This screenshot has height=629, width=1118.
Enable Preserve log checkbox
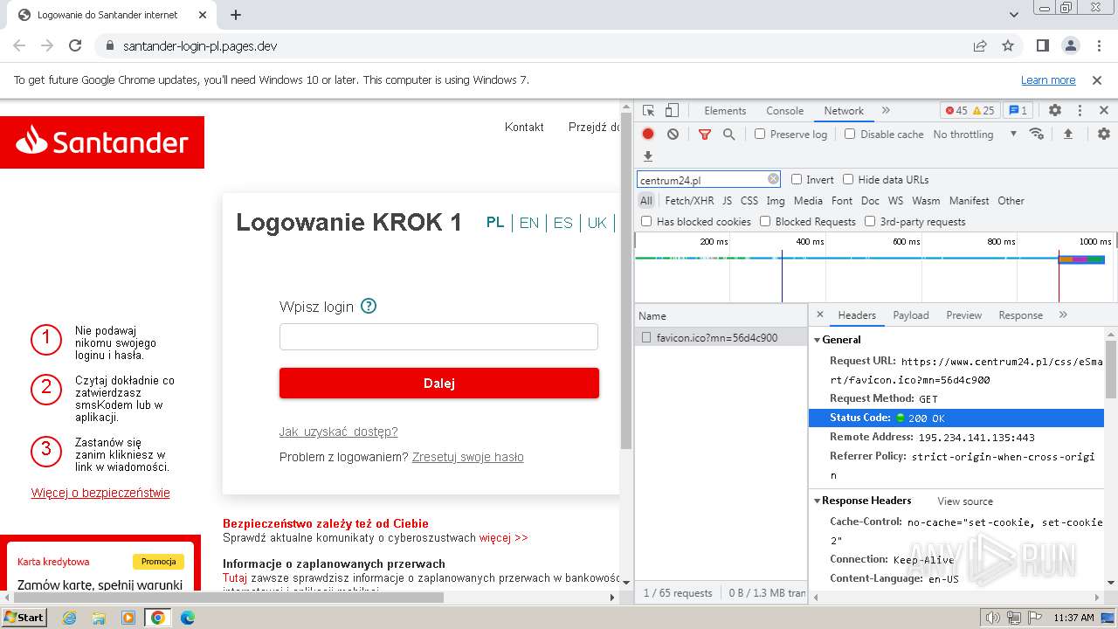760,135
